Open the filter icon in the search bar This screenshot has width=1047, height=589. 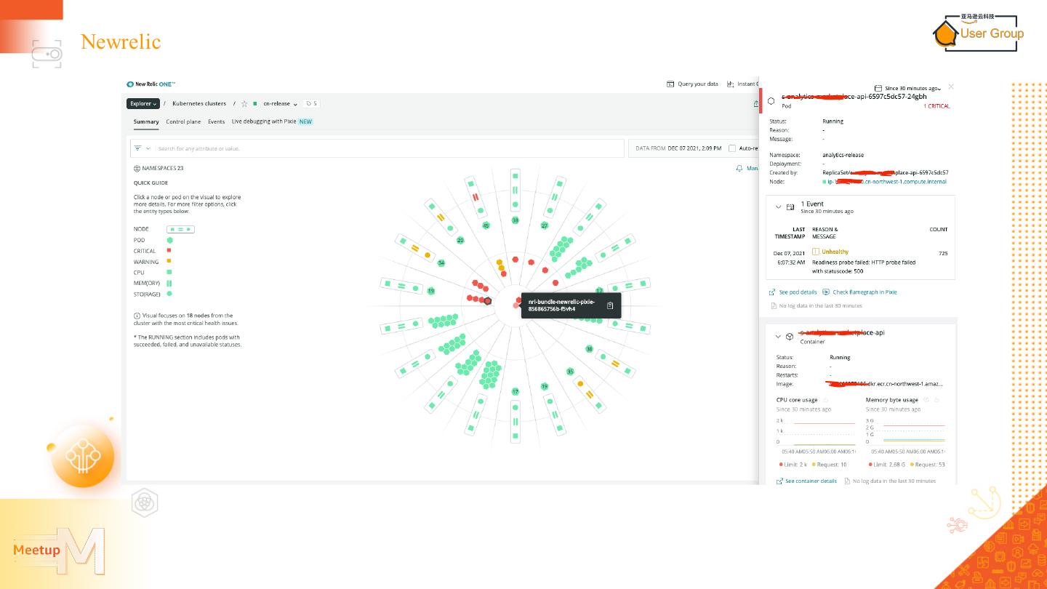coord(137,148)
